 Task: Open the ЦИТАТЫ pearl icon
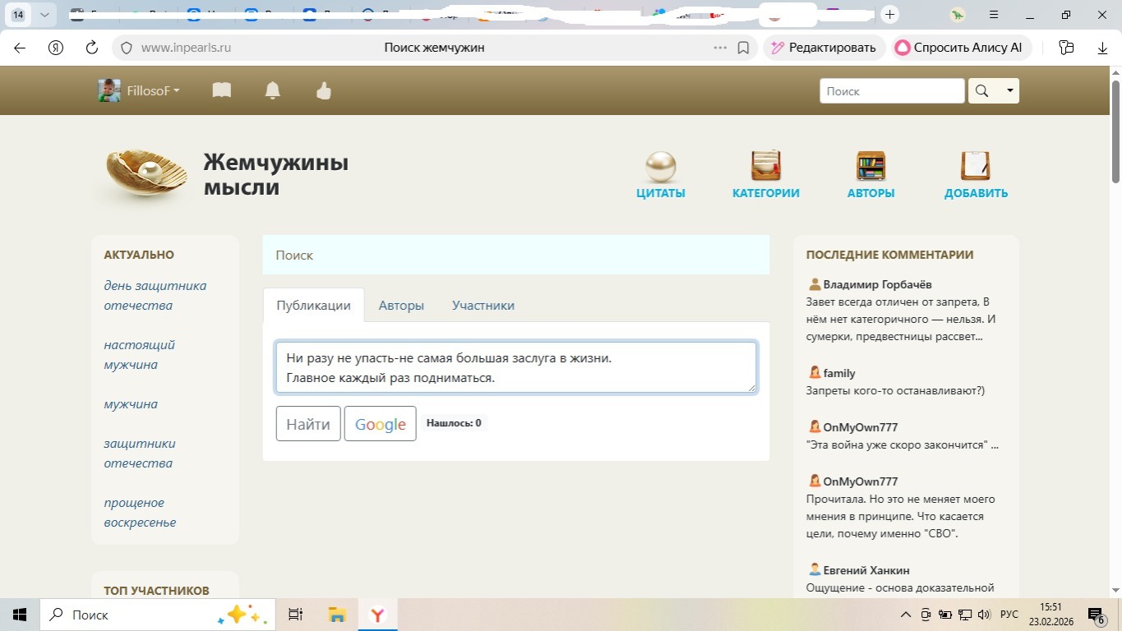pyautogui.click(x=660, y=164)
